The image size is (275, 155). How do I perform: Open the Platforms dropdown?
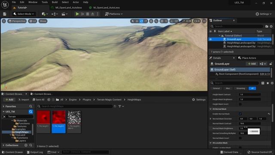coord(114,14)
